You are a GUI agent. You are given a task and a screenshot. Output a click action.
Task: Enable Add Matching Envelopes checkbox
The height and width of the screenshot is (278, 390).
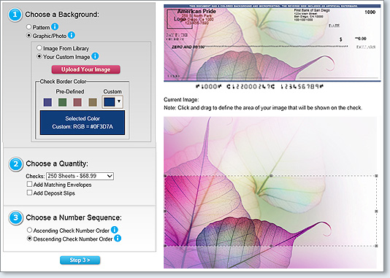tap(29, 184)
